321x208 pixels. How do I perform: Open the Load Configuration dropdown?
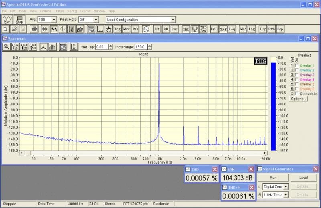(173, 20)
